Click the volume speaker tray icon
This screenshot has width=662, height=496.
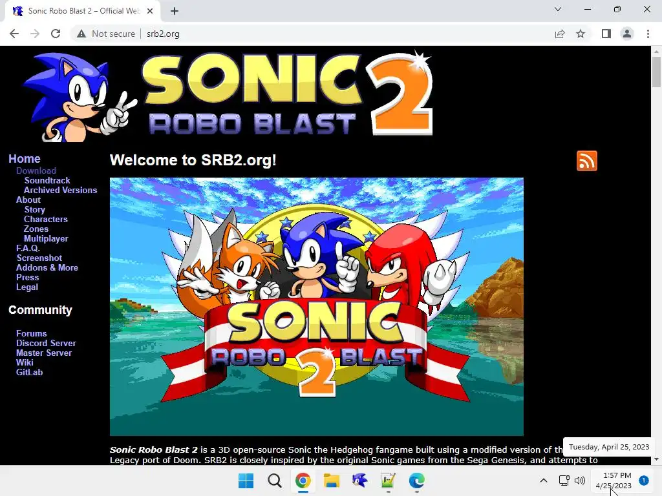point(580,480)
